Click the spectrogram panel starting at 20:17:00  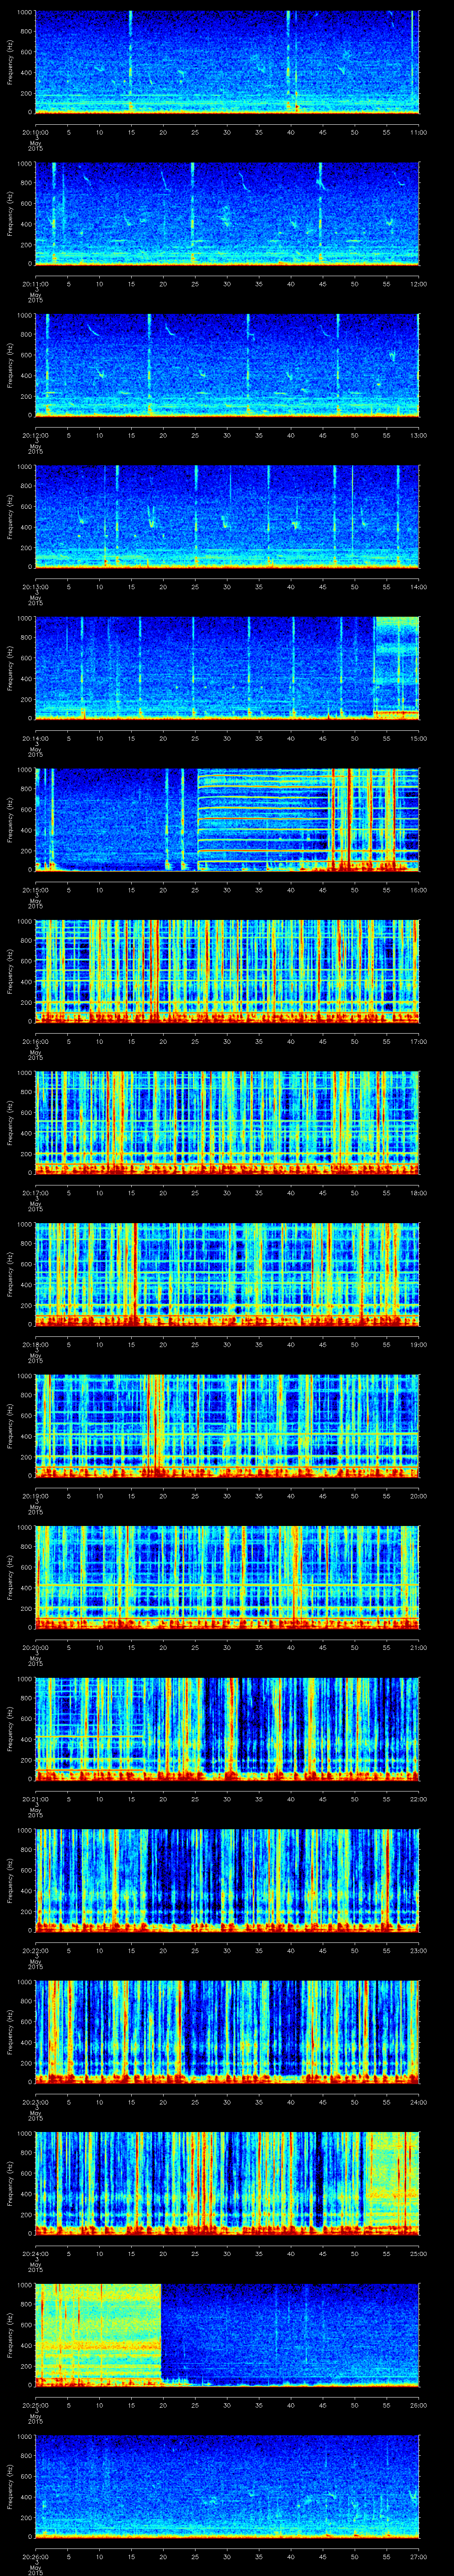tap(227, 1122)
